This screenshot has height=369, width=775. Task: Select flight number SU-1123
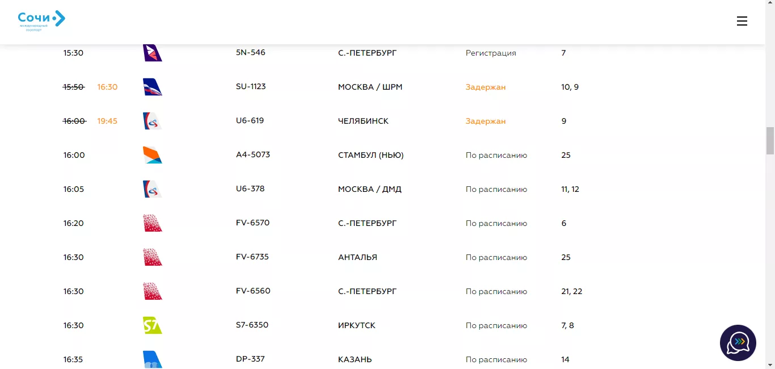[x=251, y=87]
